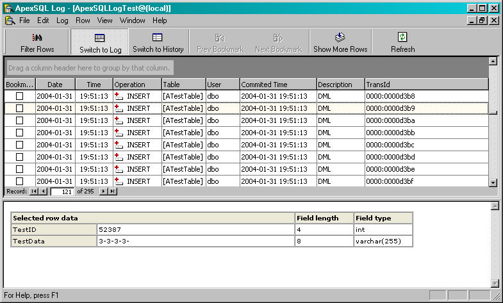Sort by the Description column header
Image resolution: width=503 pixels, height=303 pixels.
coord(340,85)
